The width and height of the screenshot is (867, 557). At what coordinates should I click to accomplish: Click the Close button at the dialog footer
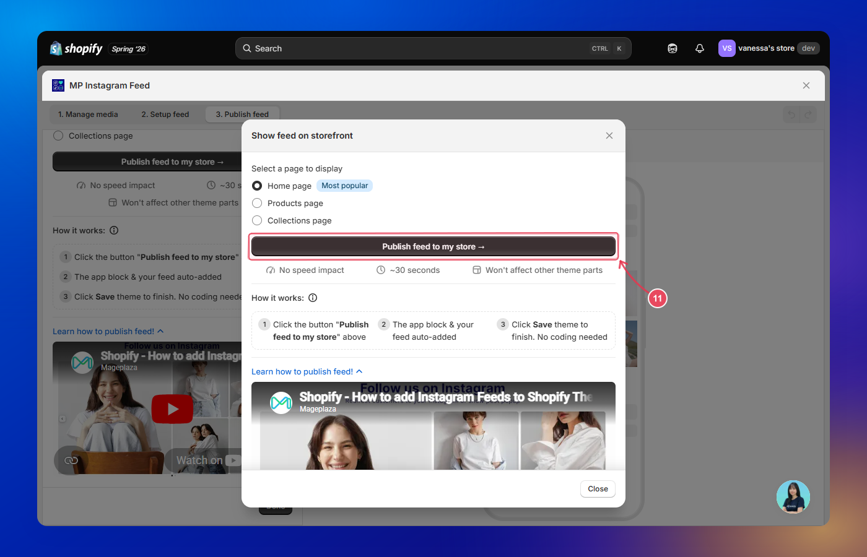598,489
